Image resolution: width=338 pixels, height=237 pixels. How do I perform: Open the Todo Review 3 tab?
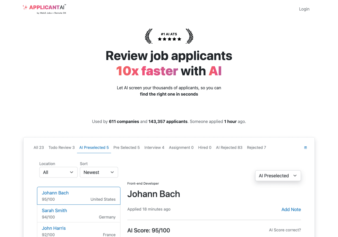click(62, 147)
